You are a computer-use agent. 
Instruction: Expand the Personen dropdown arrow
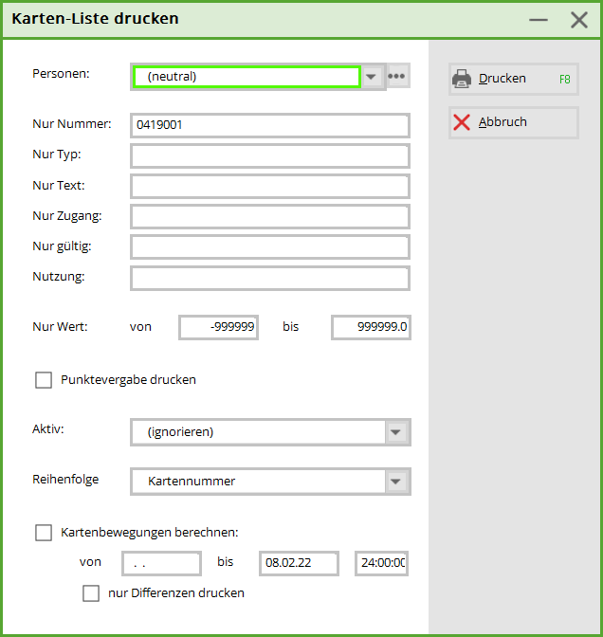pos(373,77)
